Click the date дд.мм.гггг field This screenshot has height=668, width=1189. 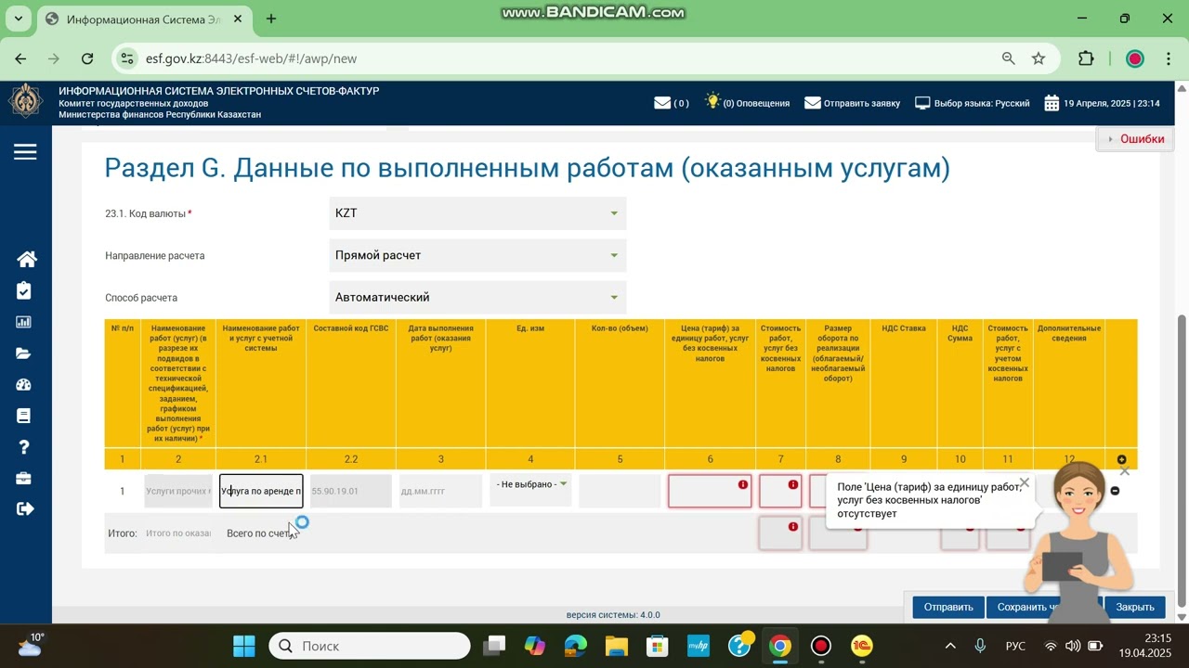click(x=440, y=491)
